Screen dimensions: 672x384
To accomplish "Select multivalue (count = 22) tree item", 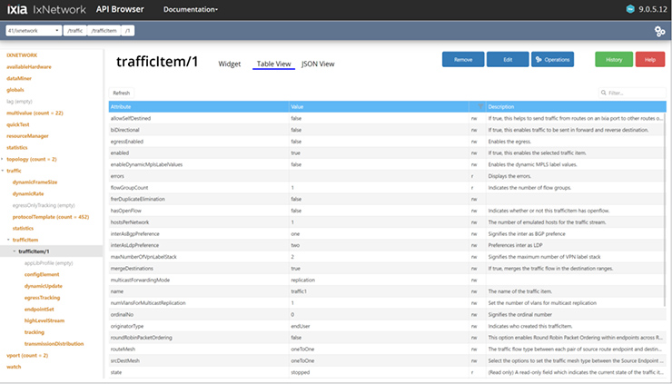I will tap(35, 113).
